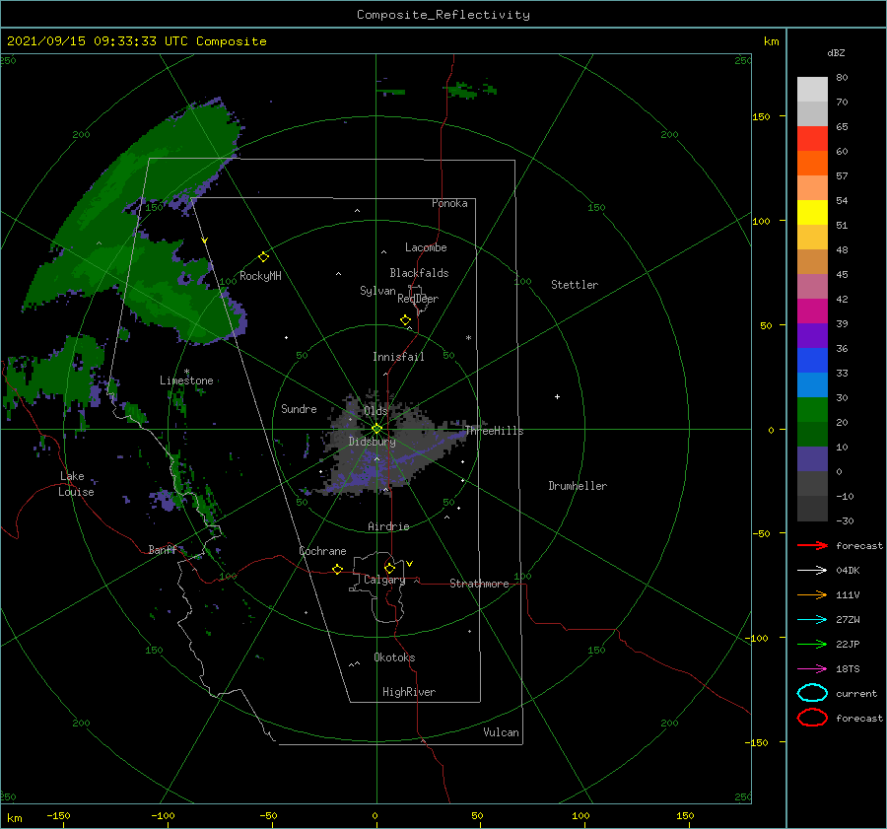Viewport: 887px width, 829px height.
Task: Click the asterisk marker above Limestone
Action: point(186,372)
